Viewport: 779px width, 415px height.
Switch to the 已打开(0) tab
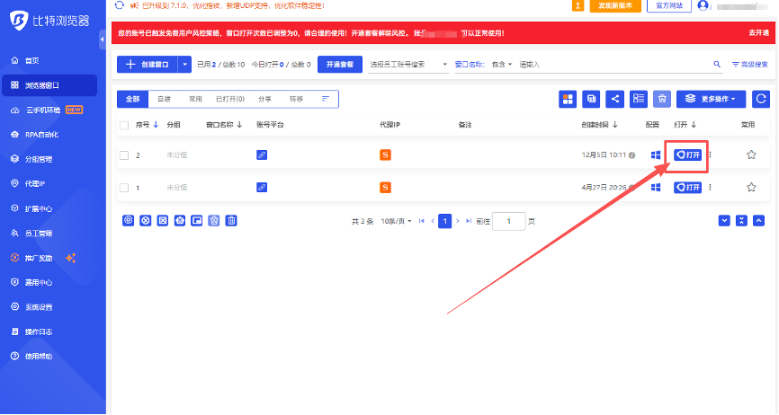[x=229, y=99]
